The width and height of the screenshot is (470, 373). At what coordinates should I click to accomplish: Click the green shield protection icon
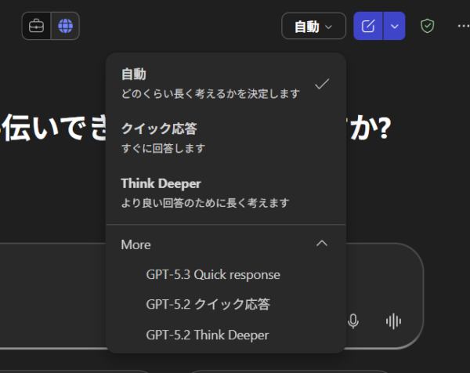coord(427,26)
